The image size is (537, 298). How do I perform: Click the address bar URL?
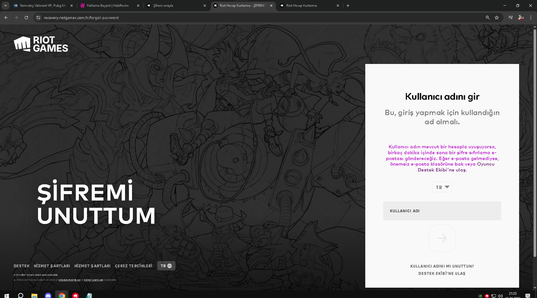pyautogui.click(x=81, y=18)
